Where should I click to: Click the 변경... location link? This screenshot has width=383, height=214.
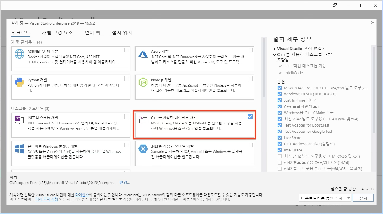[x=125, y=183]
